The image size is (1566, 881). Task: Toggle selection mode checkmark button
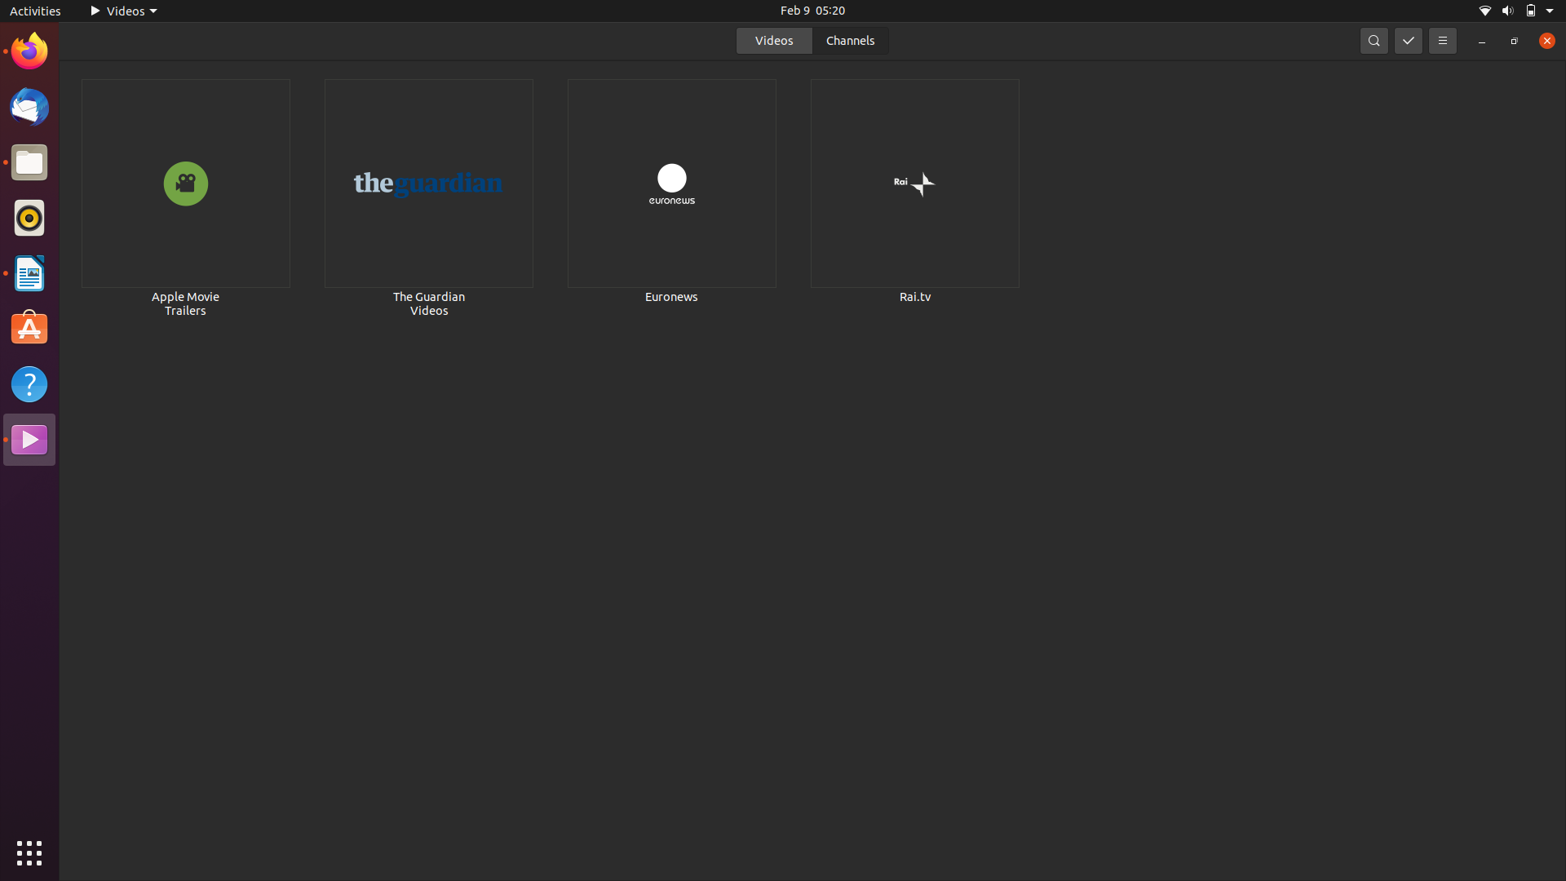click(x=1408, y=41)
